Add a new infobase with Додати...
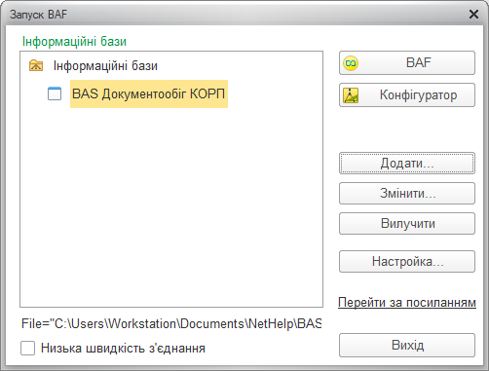The width and height of the screenshot is (489, 371). (x=407, y=164)
